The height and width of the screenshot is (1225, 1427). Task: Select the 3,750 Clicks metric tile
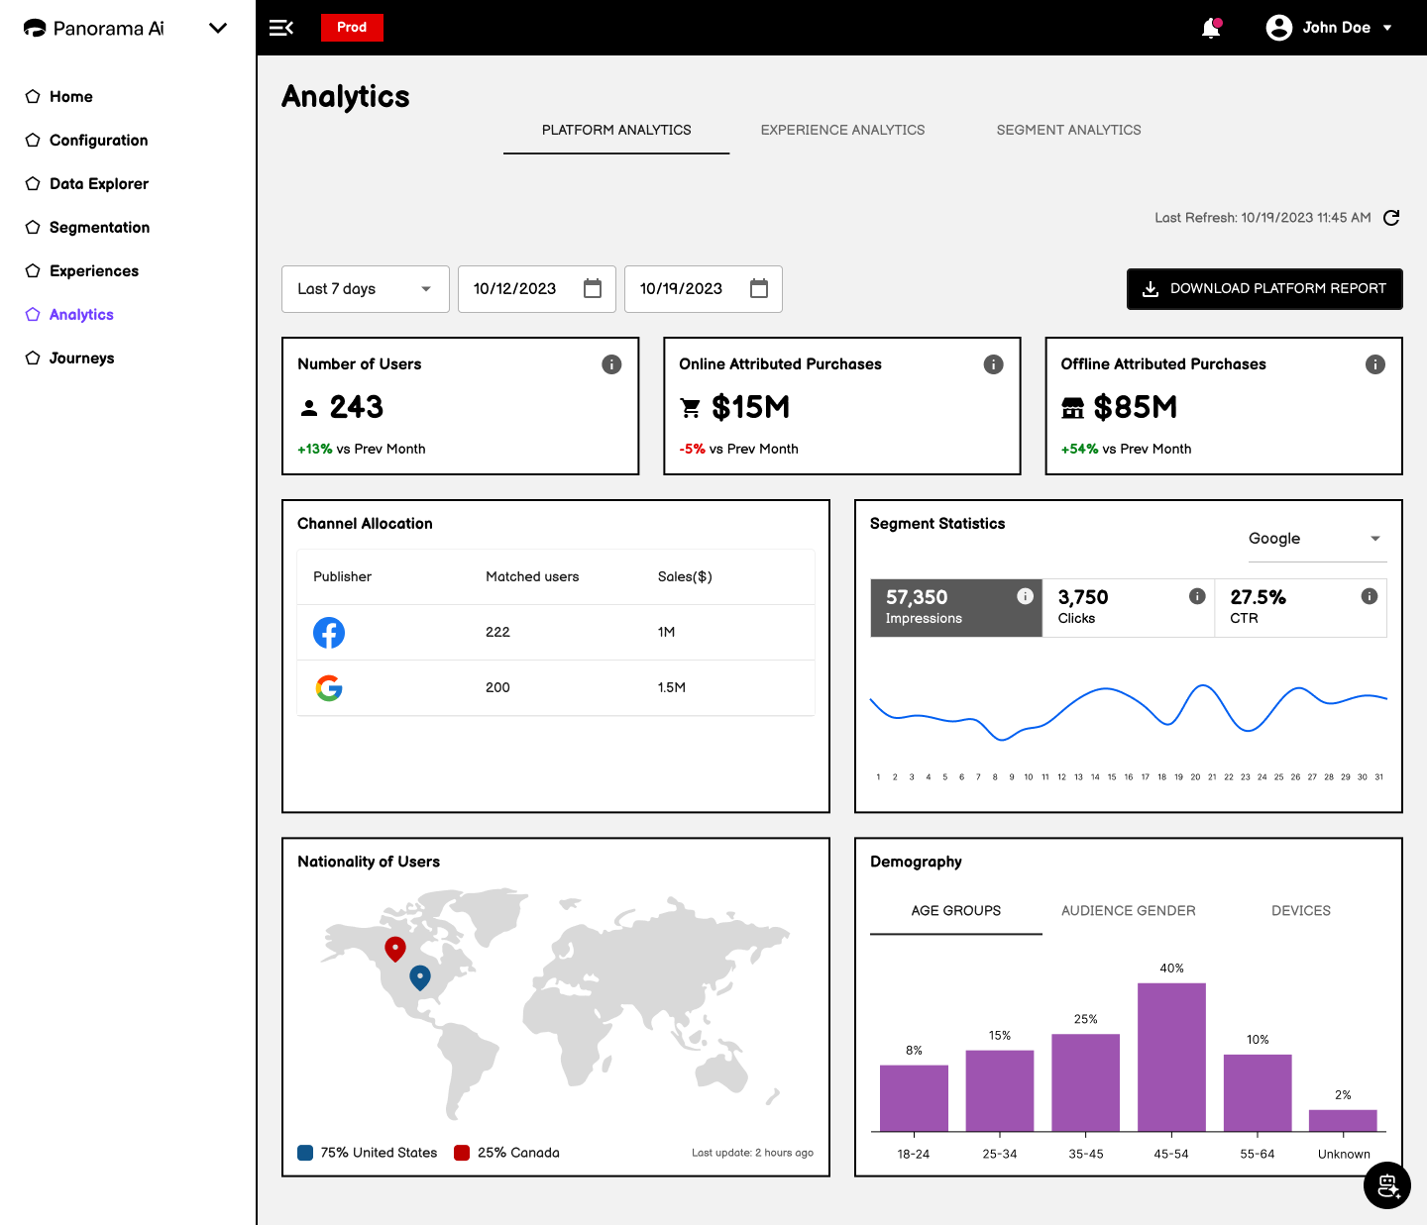tap(1129, 608)
